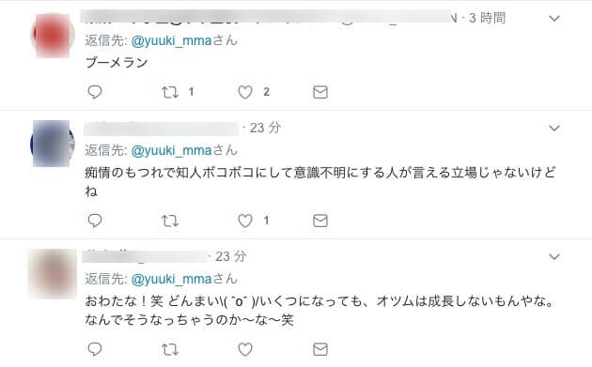Retweet the tweet starting with おわたな
Screen dimensions: 592x367
(170, 349)
